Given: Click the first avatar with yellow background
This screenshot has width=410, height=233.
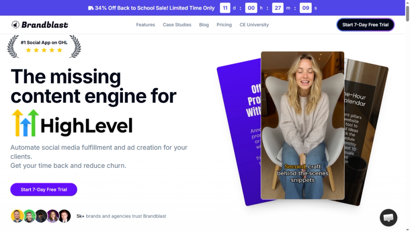Looking at the screenshot, I should pos(17,216).
